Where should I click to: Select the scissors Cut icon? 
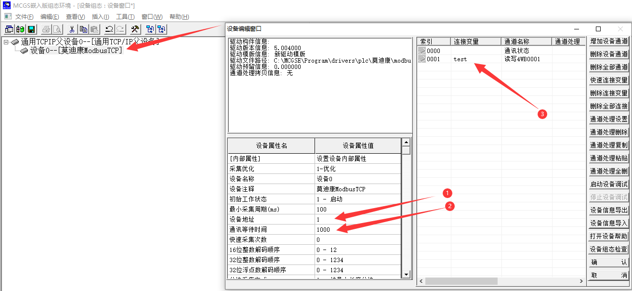pyautogui.click(x=72, y=28)
